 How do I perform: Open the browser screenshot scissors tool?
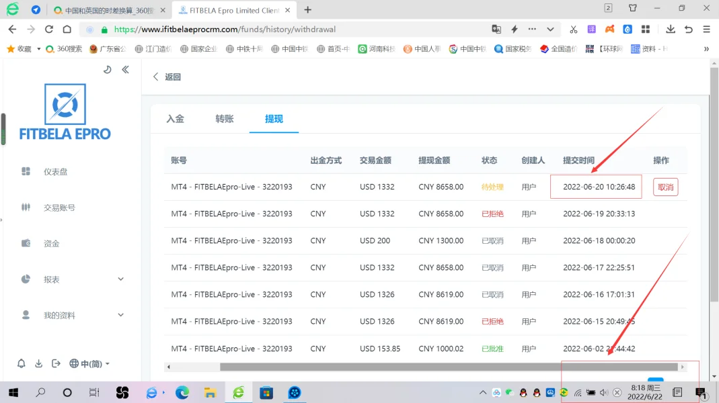(x=573, y=30)
